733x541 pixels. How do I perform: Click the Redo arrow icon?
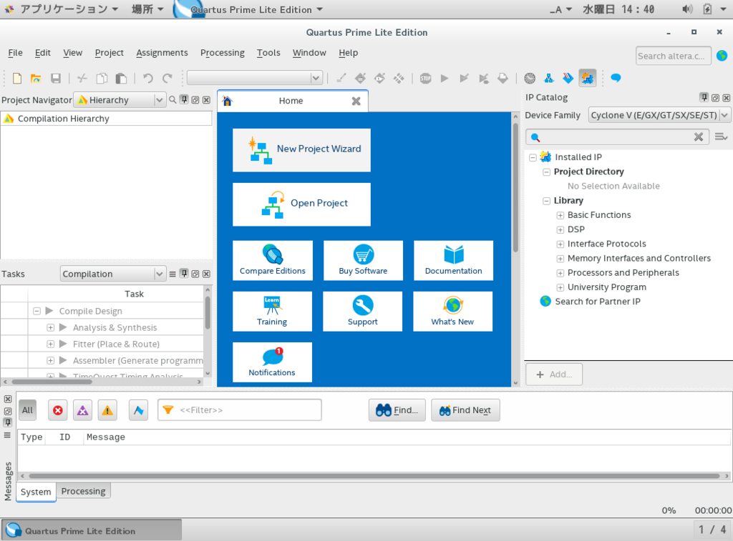click(168, 78)
